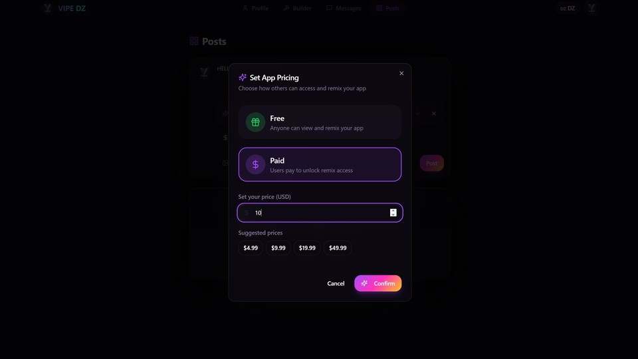This screenshot has width=638, height=359.
Task: Choose the $4.99 suggested price
Action: pos(251,248)
